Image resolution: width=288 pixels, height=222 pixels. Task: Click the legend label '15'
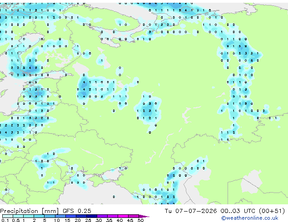(67, 220)
